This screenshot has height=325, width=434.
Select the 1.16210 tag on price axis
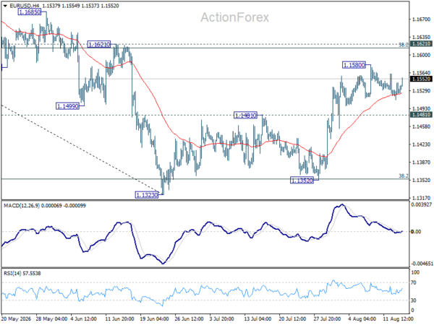(x=421, y=43)
